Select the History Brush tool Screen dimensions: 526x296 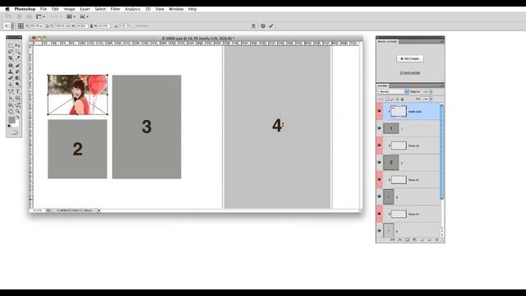(17, 72)
